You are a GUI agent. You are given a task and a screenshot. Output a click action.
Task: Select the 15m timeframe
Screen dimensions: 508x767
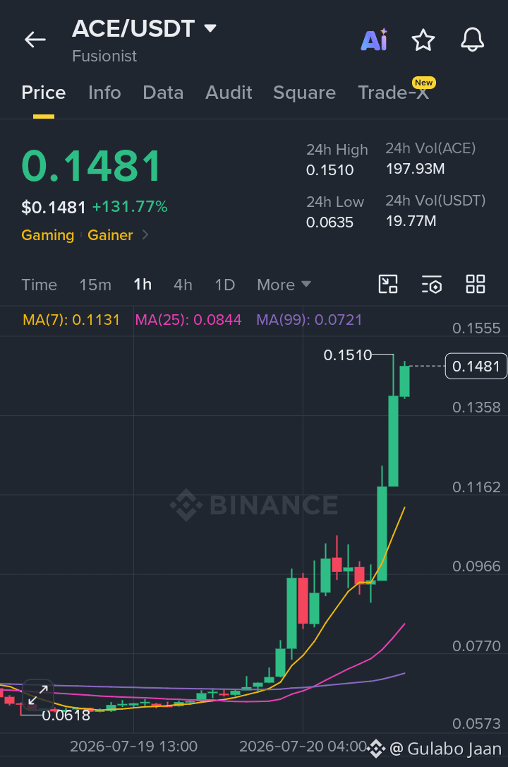95,285
